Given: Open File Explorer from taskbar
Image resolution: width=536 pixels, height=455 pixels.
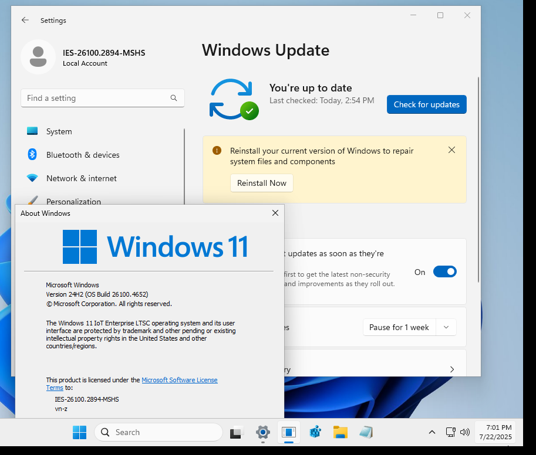Looking at the screenshot, I should tap(340, 432).
